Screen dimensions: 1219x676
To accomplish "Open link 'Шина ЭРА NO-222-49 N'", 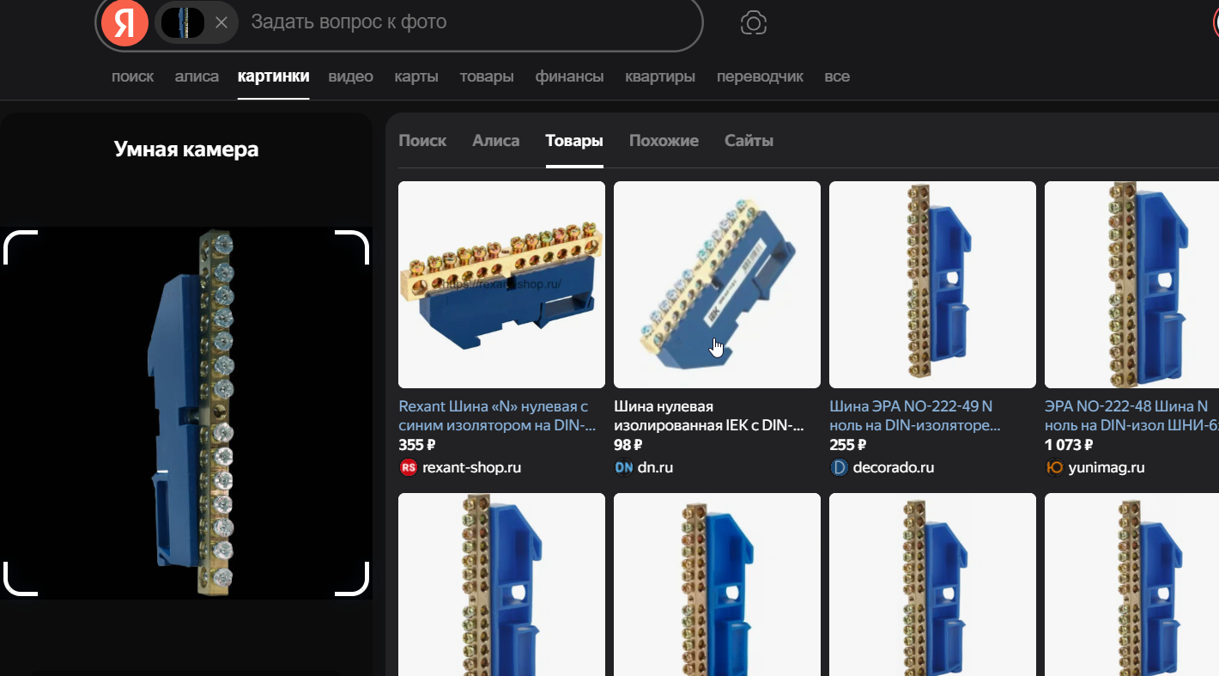I will [915, 416].
